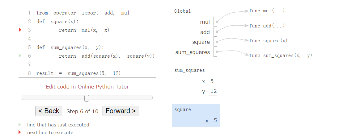
Task: Select the sum_squares frame label
Action: [x=189, y=70]
